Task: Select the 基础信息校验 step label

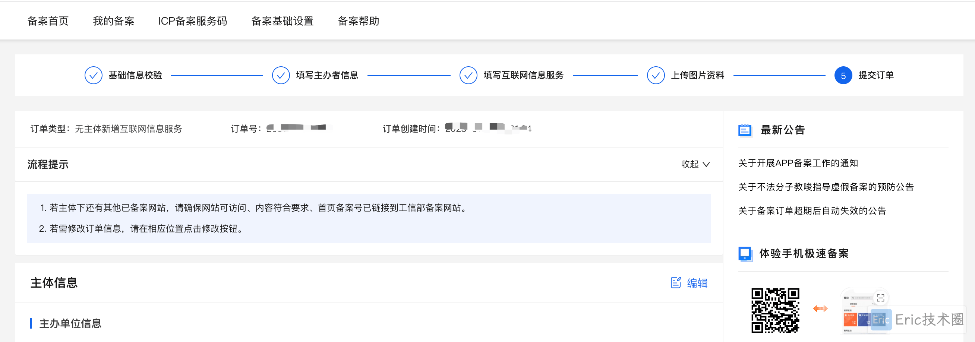Action: pyautogui.click(x=135, y=75)
